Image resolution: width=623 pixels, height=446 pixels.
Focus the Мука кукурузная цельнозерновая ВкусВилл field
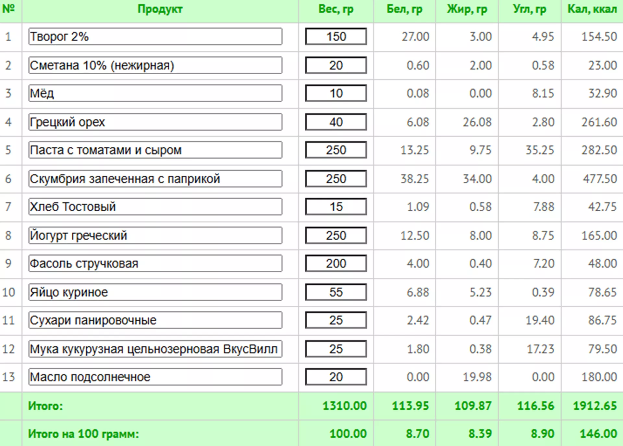[155, 349]
